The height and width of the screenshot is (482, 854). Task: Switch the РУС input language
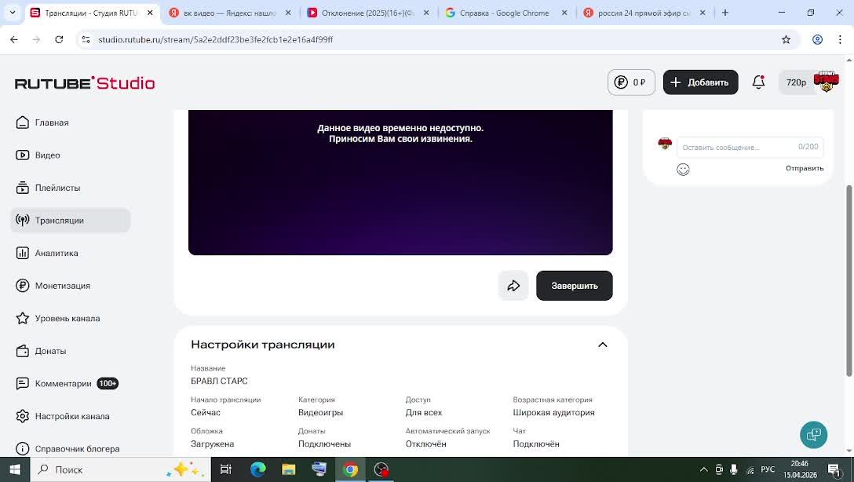pos(768,469)
